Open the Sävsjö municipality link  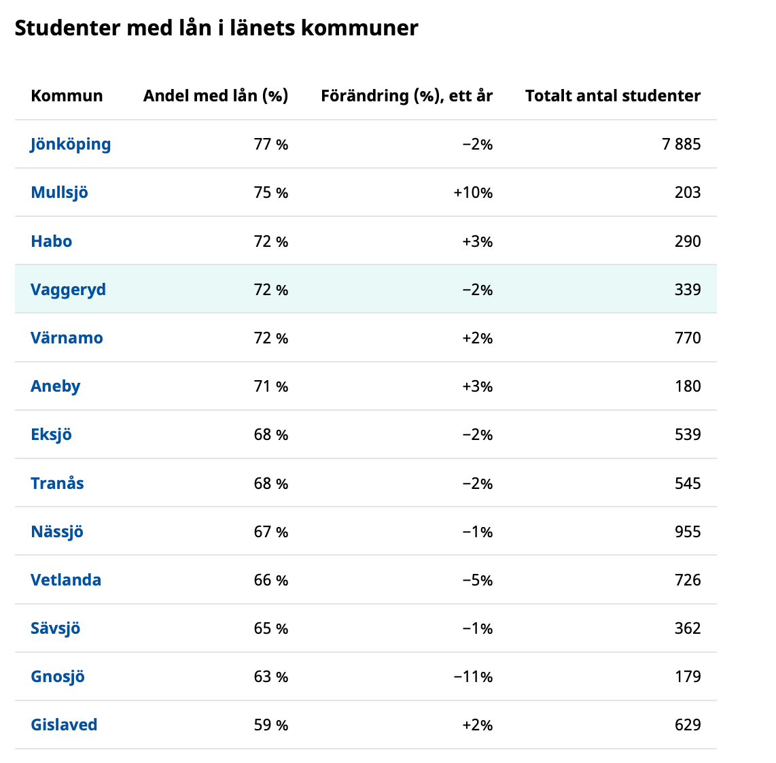(x=56, y=628)
